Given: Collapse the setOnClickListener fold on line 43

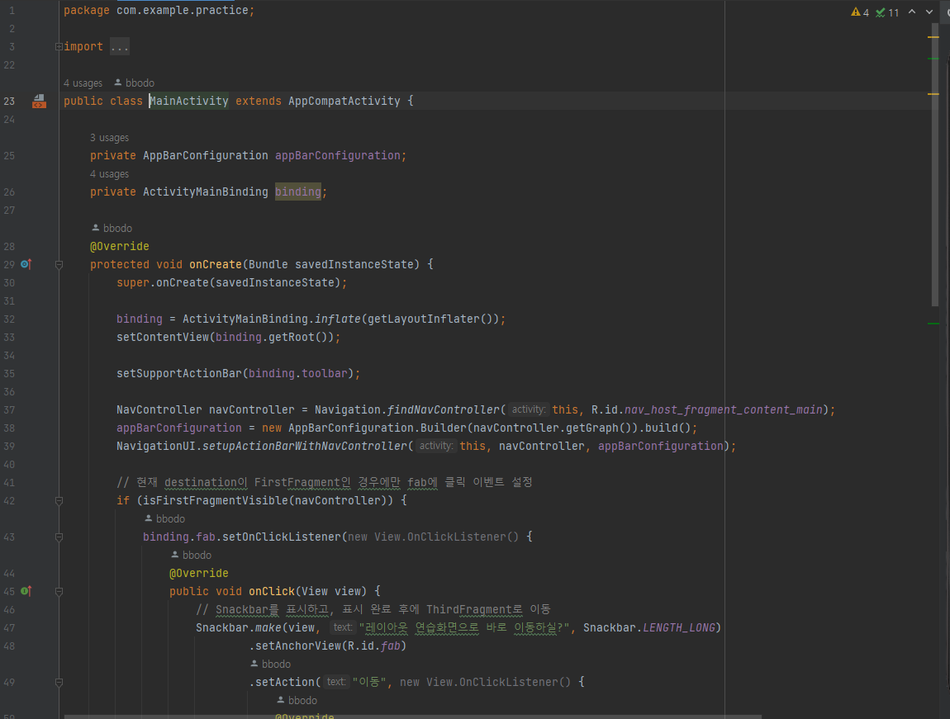Looking at the screenshot, I should click(x=59, y=537).
